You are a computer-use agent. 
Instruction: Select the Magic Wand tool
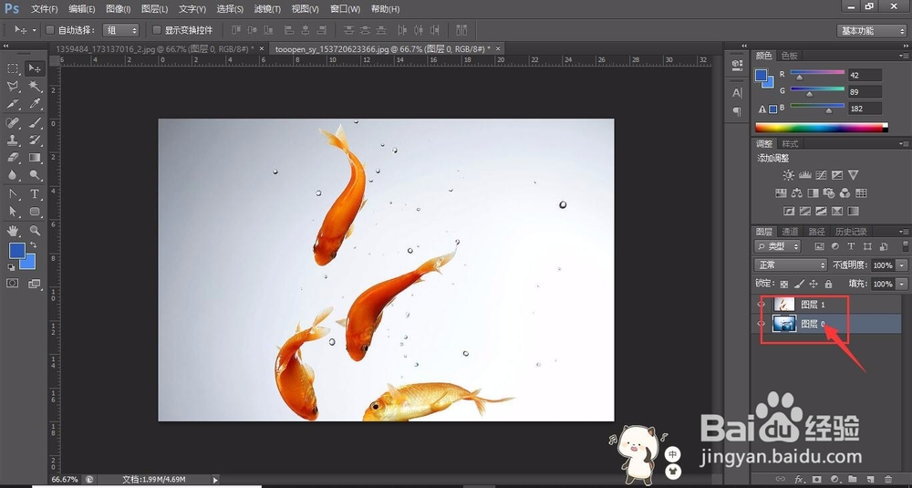coord(35,87)
